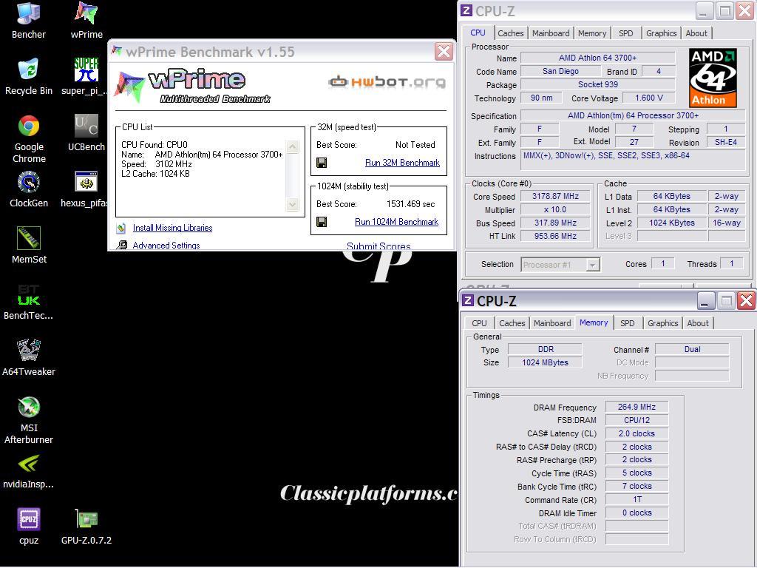This screenshot has width=757, height=568.
Task: Open the About tab in upper CPU-Z
Action: (x=696, y=33)
